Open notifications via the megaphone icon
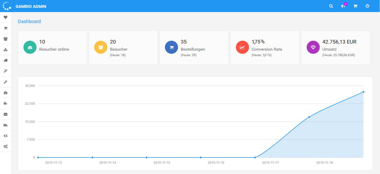Viewport: 380px width, 174px height. tap(343, 6)
